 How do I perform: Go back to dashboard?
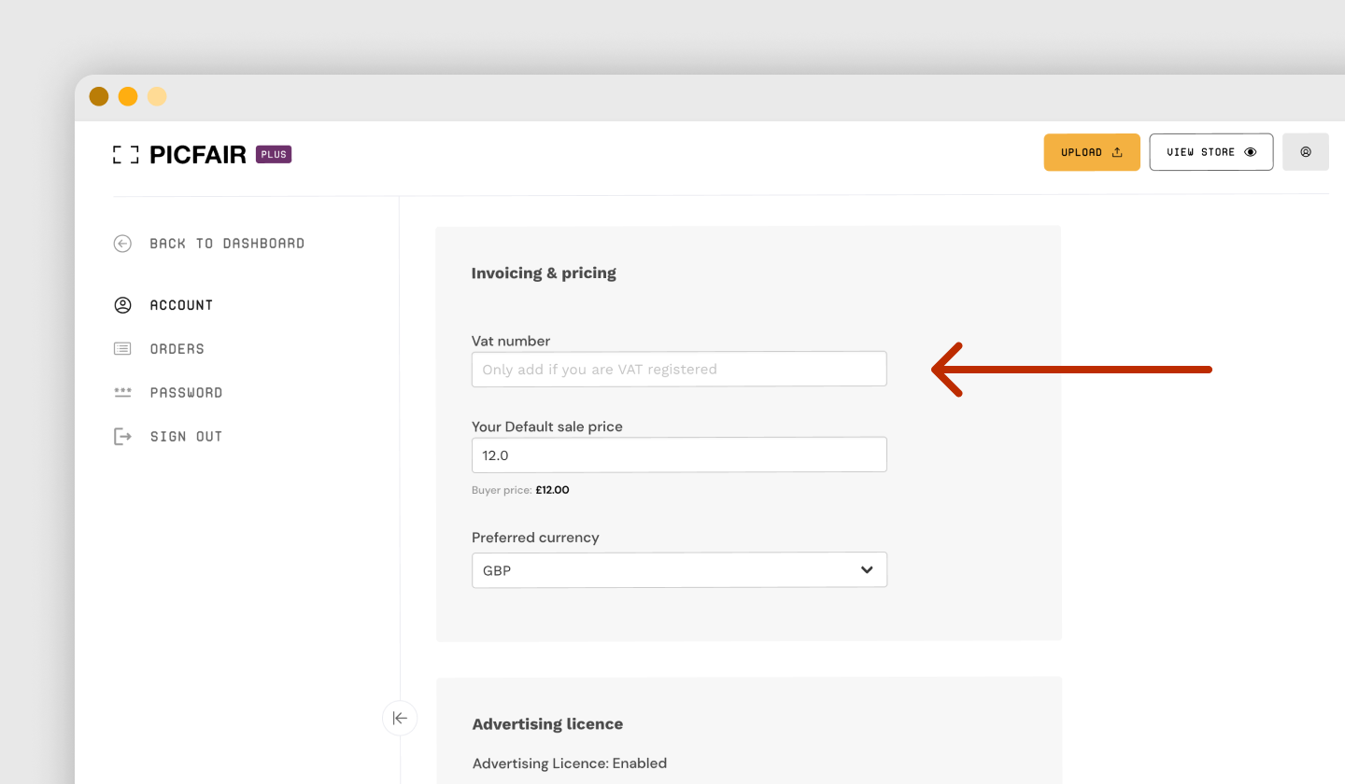click(x=209, y=244)
